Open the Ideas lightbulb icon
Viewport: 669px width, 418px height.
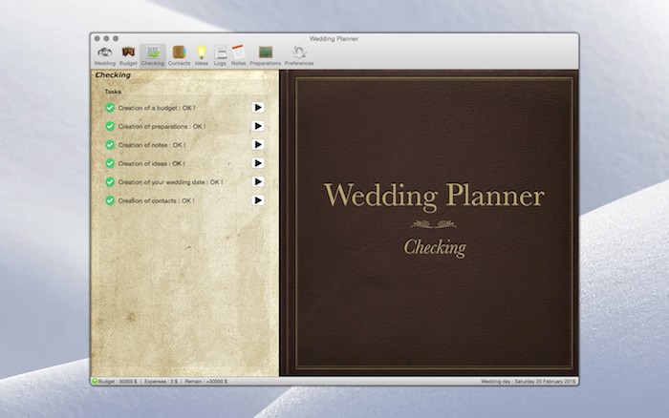(201, 55)
